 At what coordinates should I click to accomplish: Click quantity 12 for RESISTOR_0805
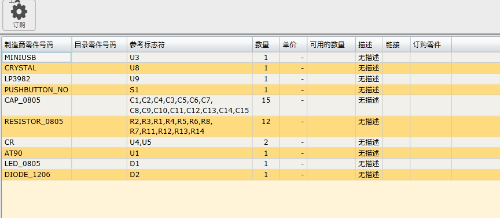pos(266,121)
